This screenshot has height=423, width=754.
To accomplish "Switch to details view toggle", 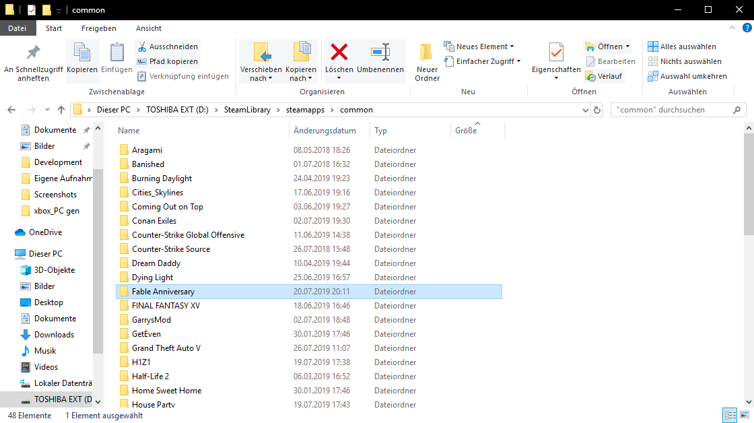I will (x=729, y=415).
